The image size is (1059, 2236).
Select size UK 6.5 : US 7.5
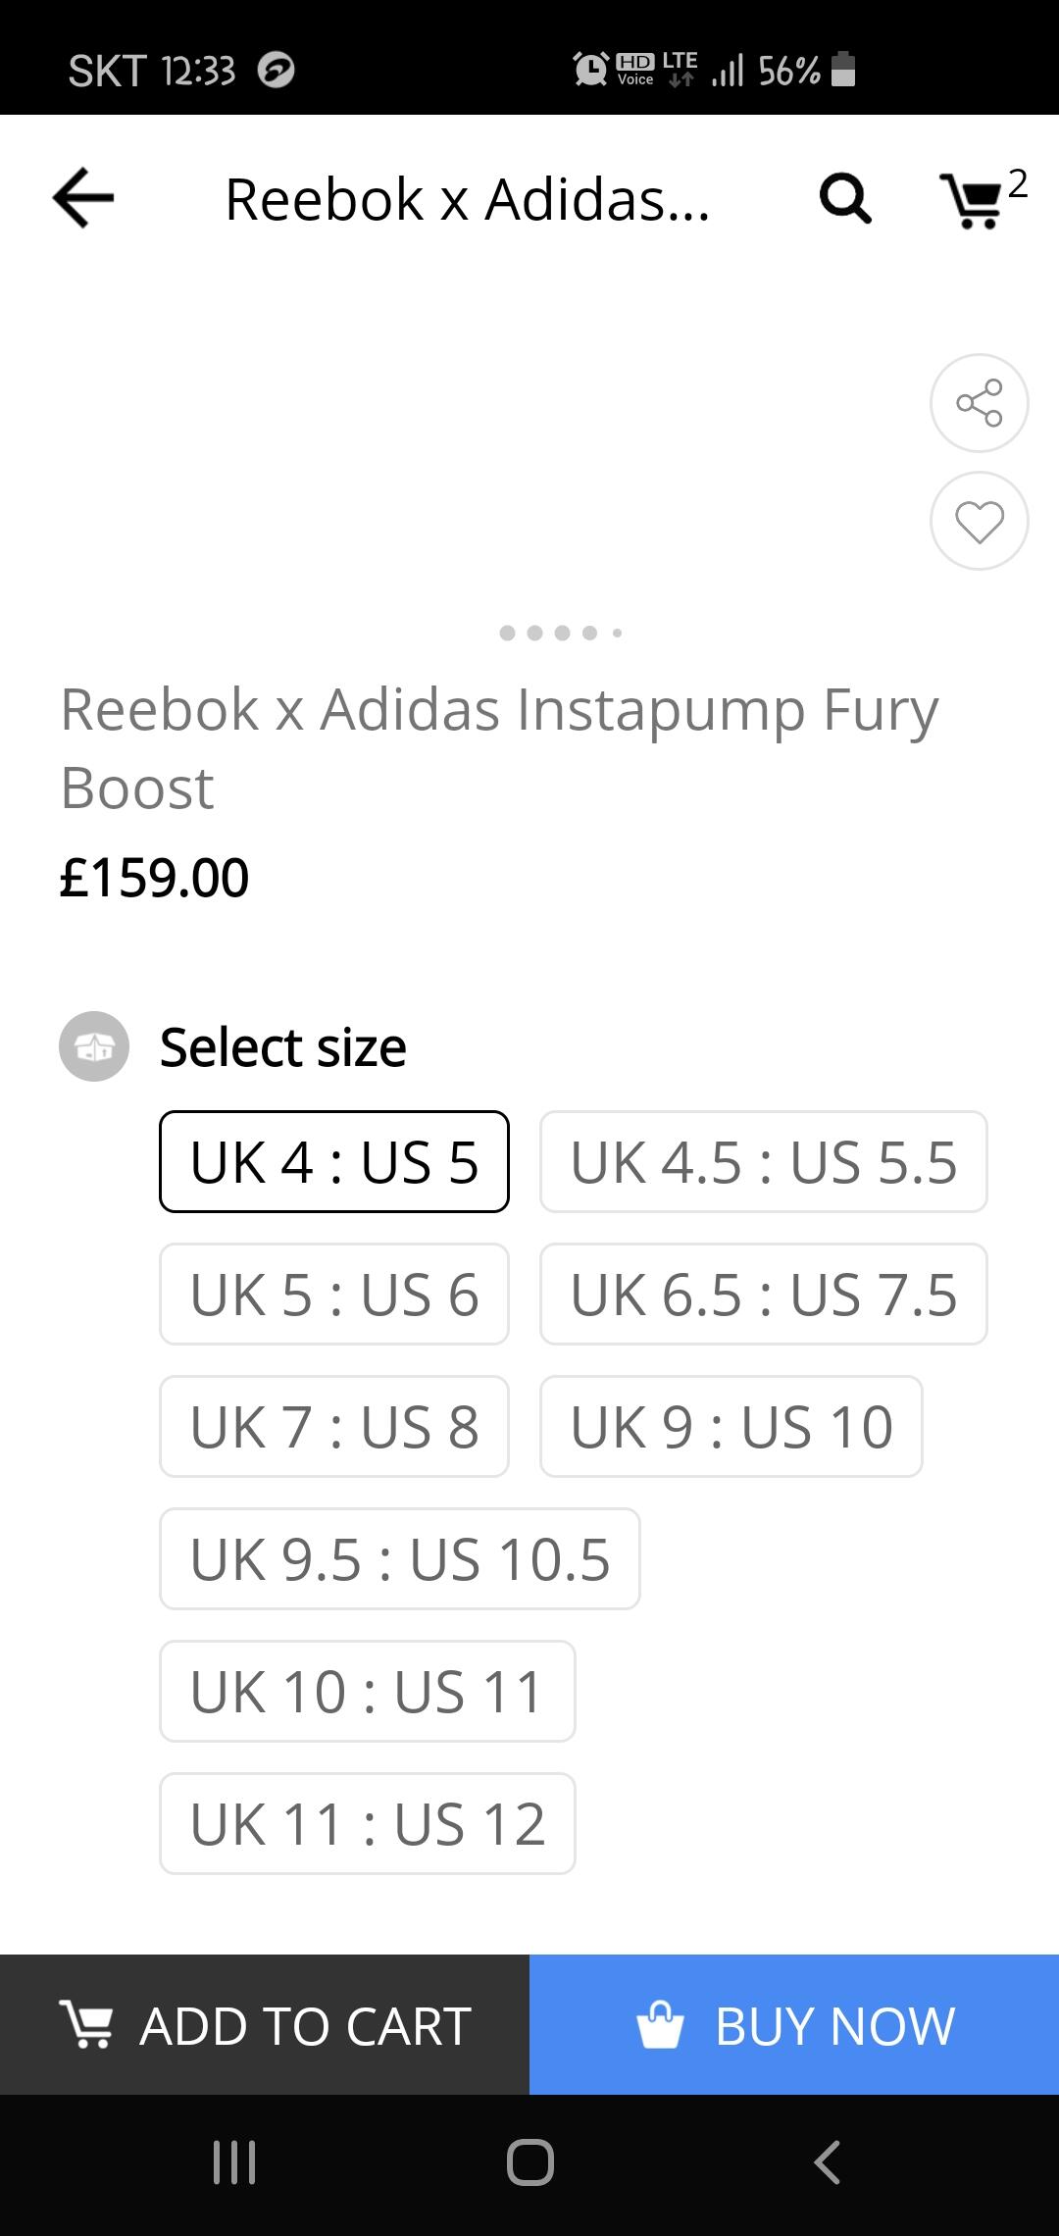click(x=763, y=1295)
